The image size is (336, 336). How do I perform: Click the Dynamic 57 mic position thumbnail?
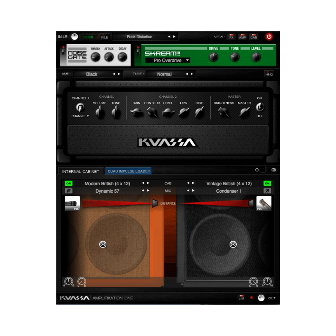tap(72, 203)
